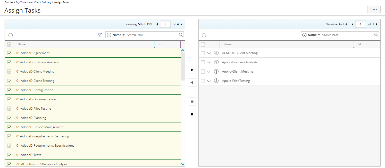
Task: Click the search magnifier in right panel
Action: click(376, 35)
